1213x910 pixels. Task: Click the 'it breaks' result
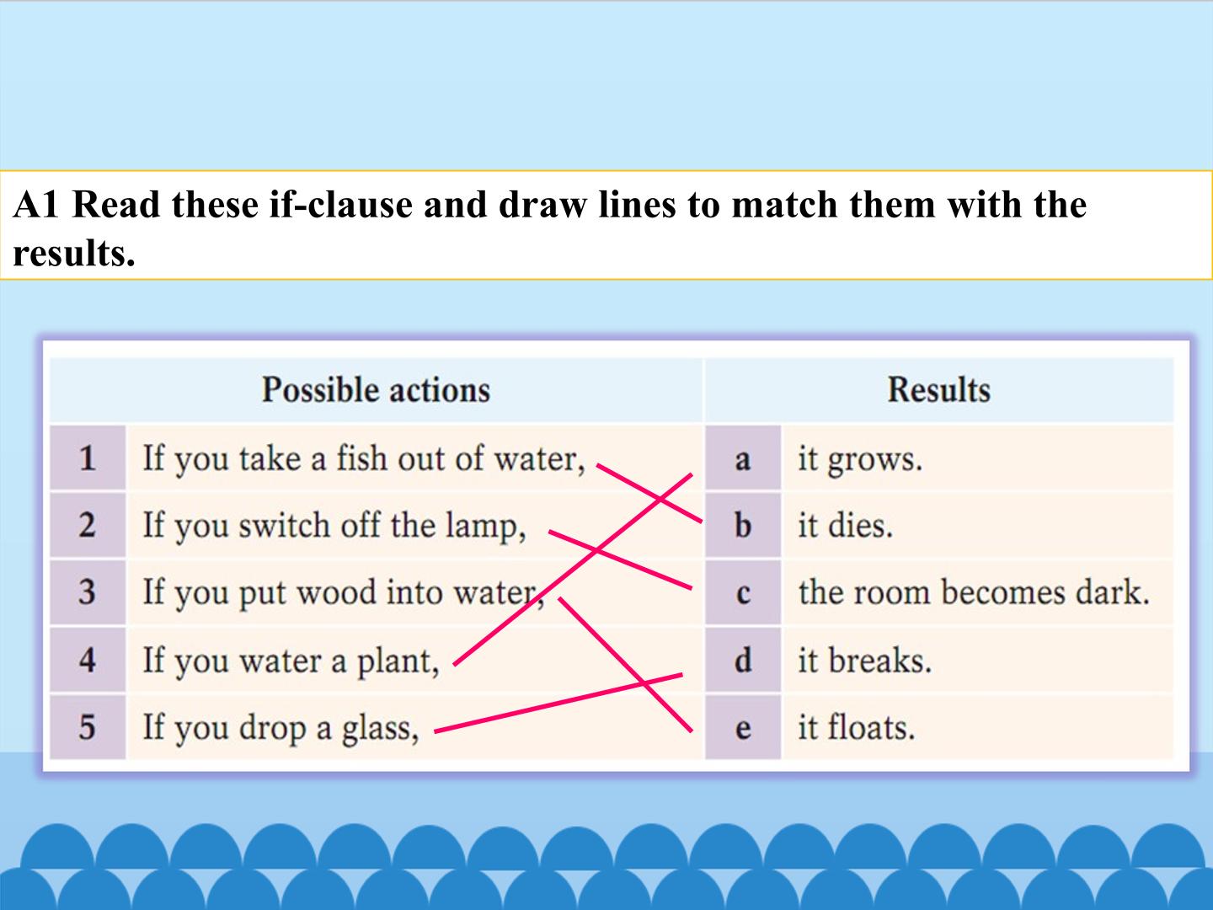(x=865, y=660)
